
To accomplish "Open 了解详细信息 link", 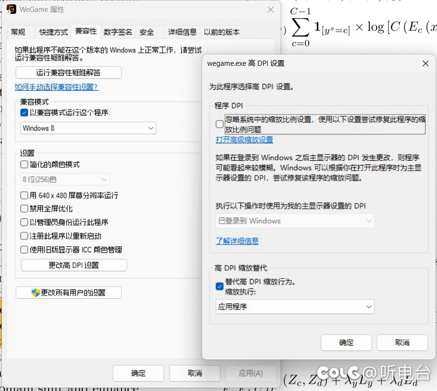I will (237, 241).
